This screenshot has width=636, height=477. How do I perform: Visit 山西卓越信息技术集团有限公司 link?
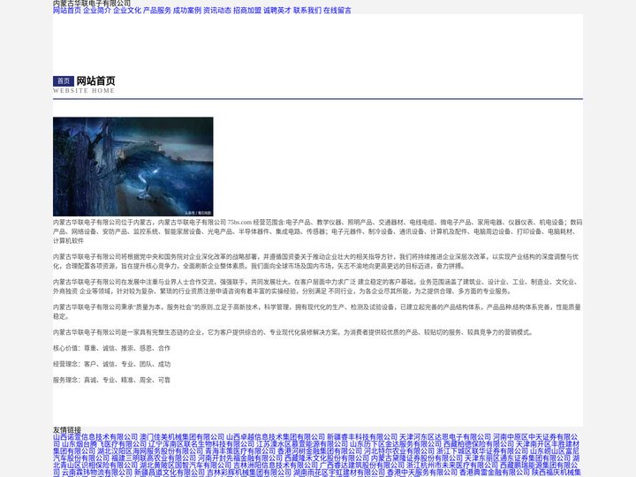(x=276, y=437)
